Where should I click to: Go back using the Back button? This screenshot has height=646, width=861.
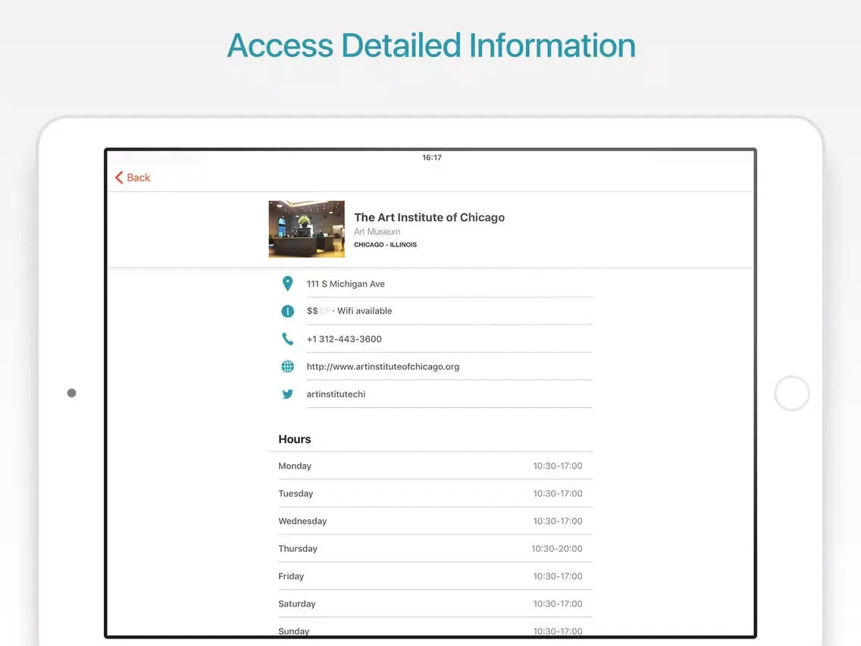click(133, 177)
